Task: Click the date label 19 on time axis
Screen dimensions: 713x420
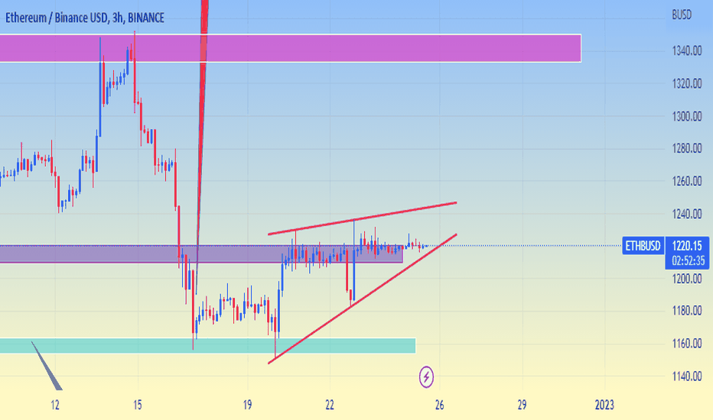Action: [x=247, y=405]
